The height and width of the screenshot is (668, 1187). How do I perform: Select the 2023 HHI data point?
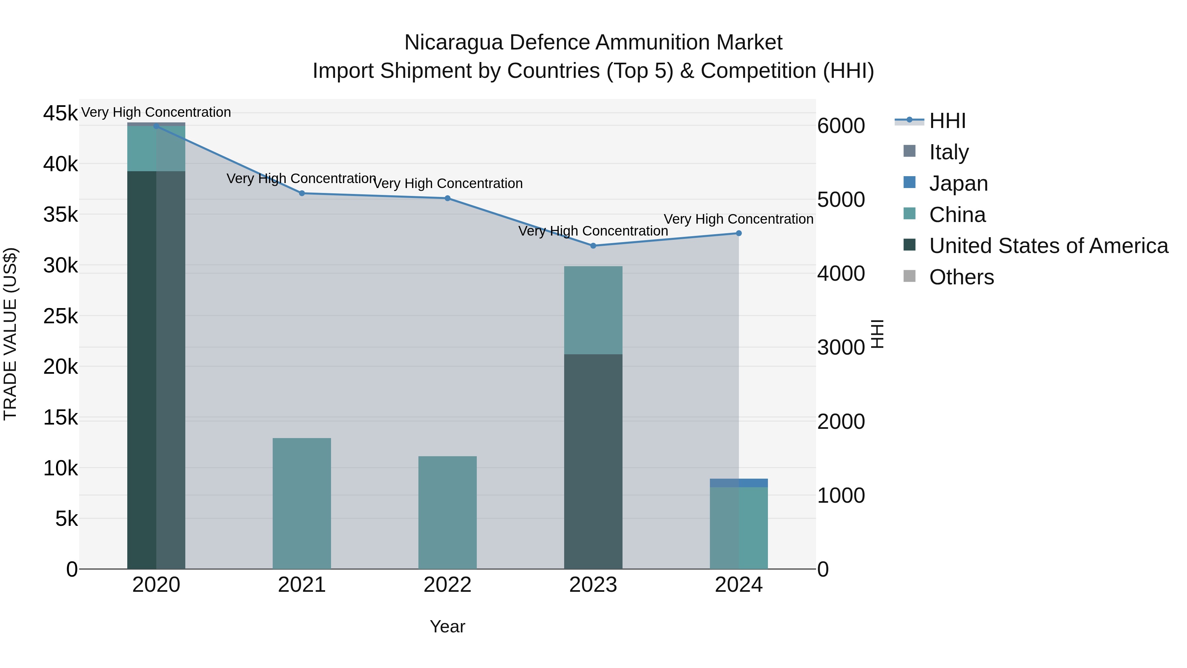point(593,246)
